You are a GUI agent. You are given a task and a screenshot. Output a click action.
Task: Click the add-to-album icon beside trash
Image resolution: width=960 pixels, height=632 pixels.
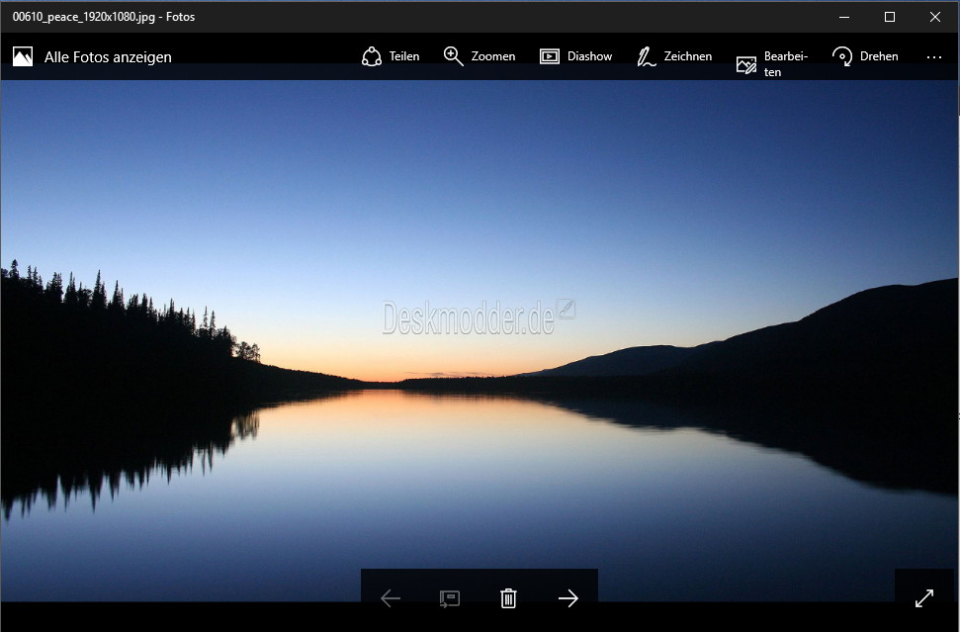pos(450,598)
